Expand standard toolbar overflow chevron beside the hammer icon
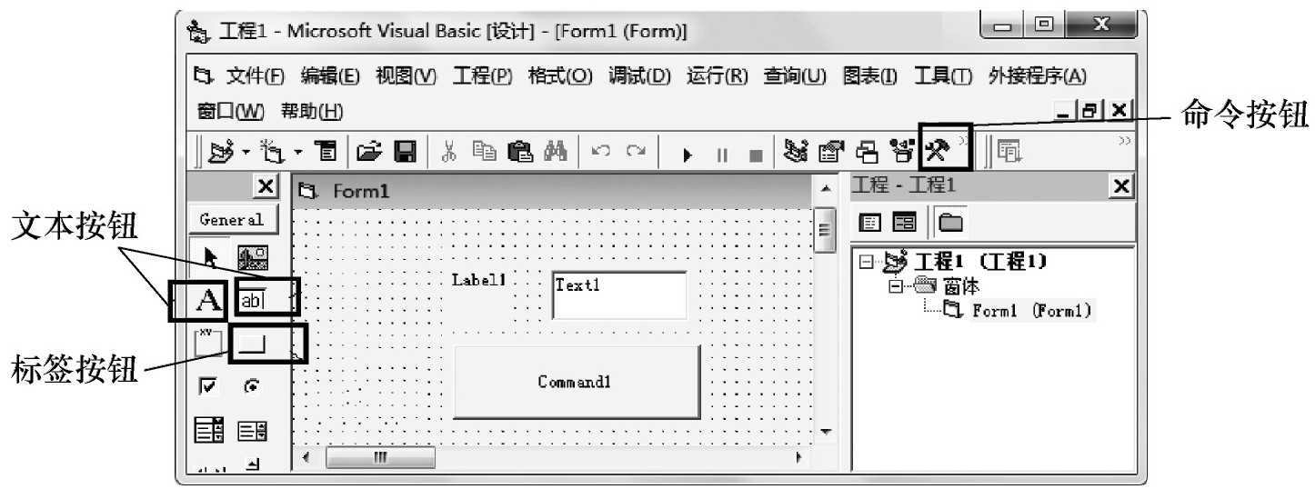 pyautogui.click(x=963, y=141)
